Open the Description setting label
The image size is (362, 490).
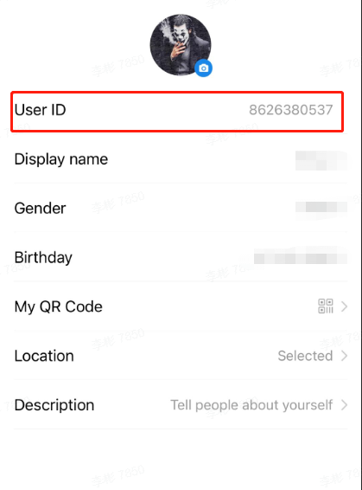[x=54, y=405]
